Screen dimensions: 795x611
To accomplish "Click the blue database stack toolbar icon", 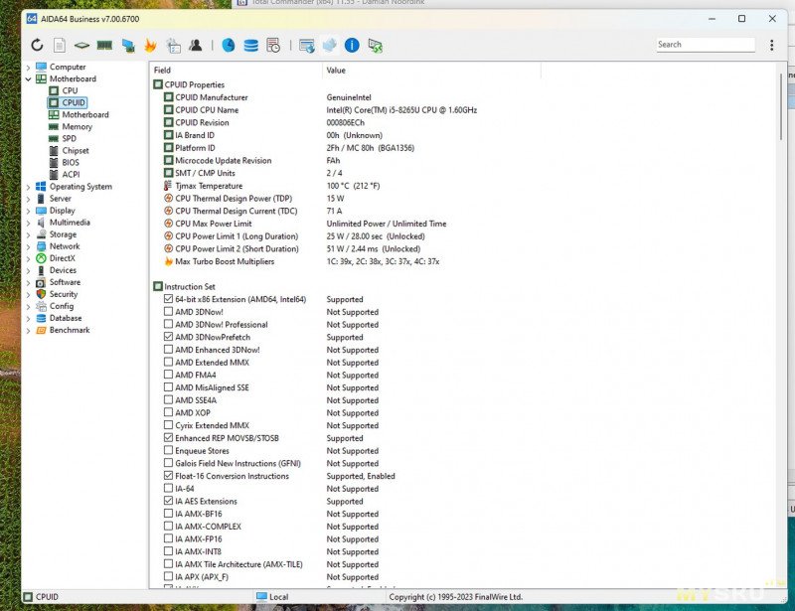I will coord(251,46).
